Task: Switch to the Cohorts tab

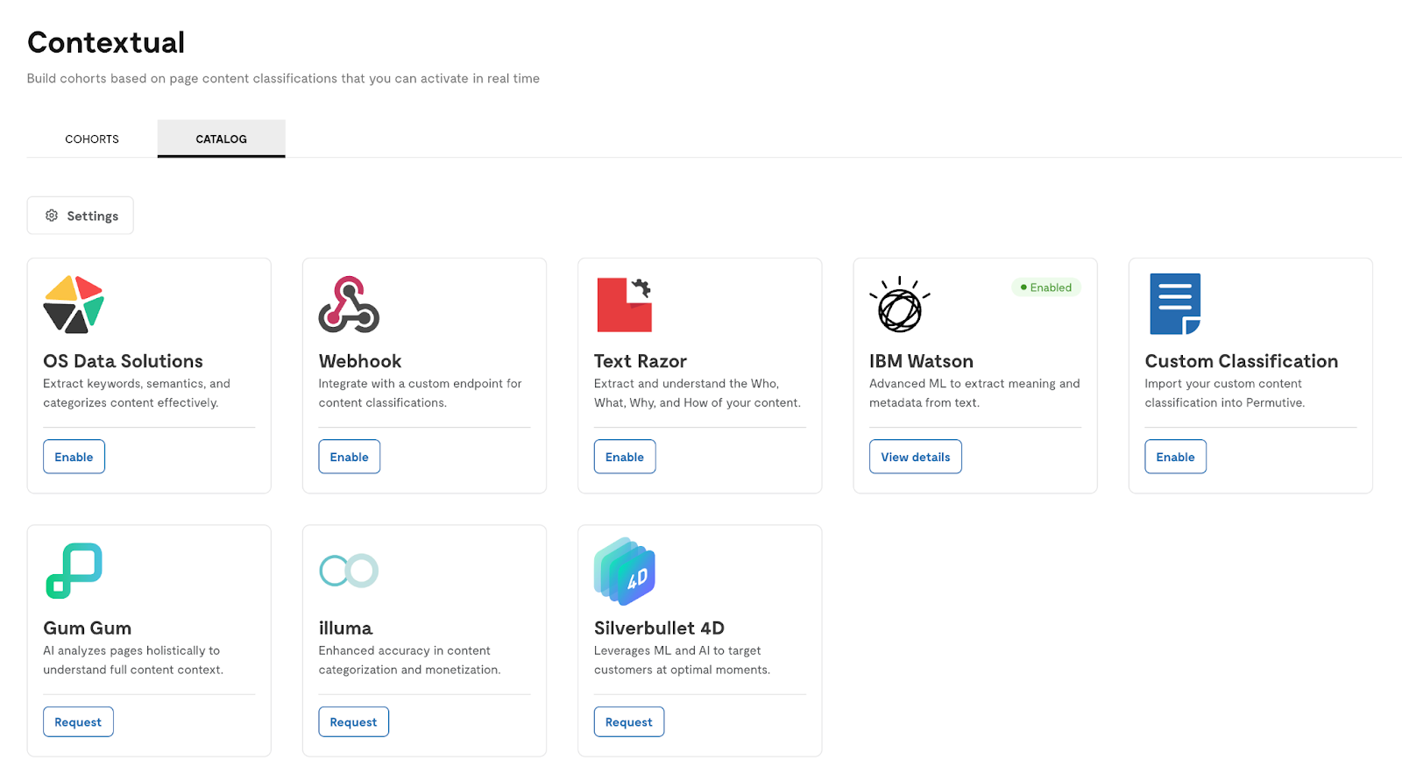Action: (92, 138)
